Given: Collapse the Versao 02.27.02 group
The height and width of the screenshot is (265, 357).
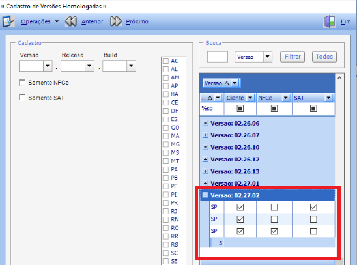Looking at the screenshot, I should coord(205,195).
